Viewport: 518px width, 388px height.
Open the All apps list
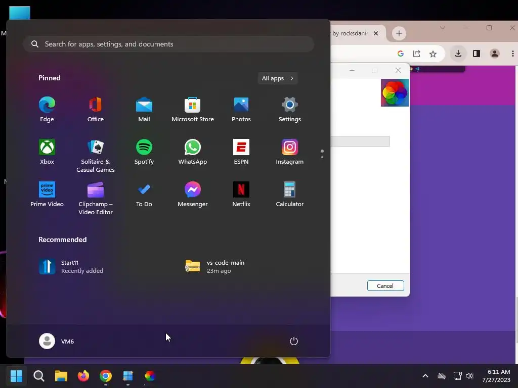[278, 78]
